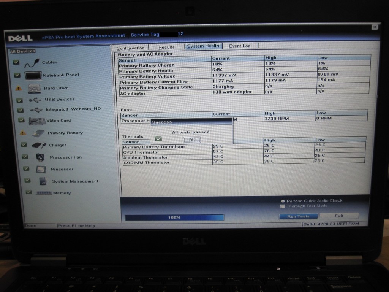
Task: Select the Video Card icon
Action: click(37, 121)
